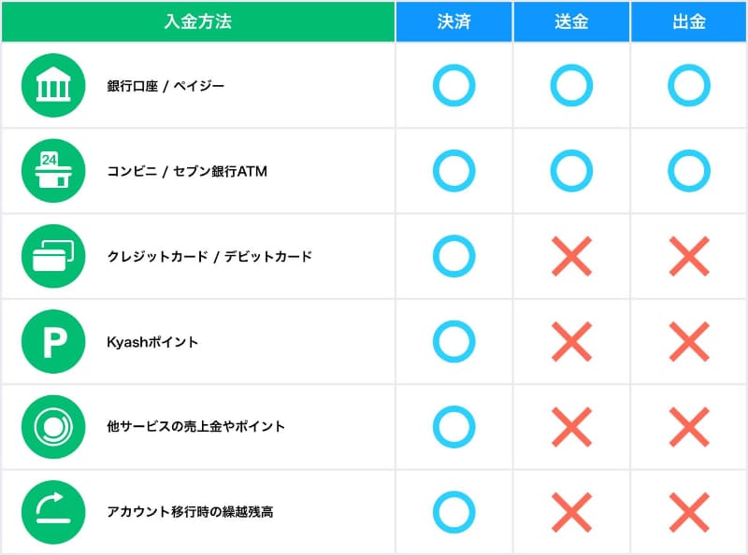This screenshot has width=748, height=555.
Task: Click the concentric circle coin icon
Action: click(x=53, y=427)
